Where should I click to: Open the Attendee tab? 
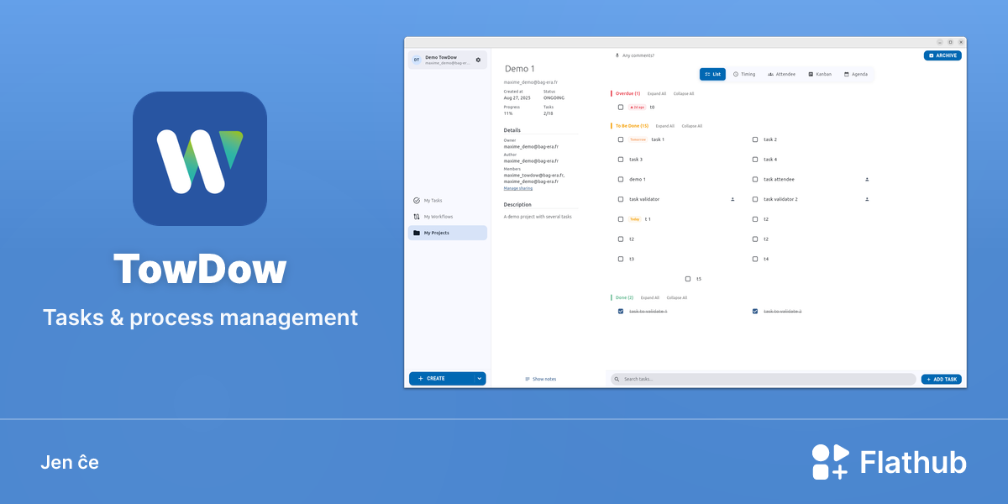782,74
